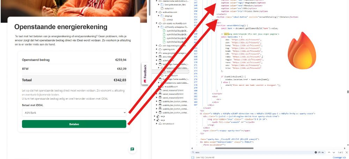Click the cloud icon beside stm.eneco.nl
349x159 pixels.
pyautogui.click(x=160, y=124)
